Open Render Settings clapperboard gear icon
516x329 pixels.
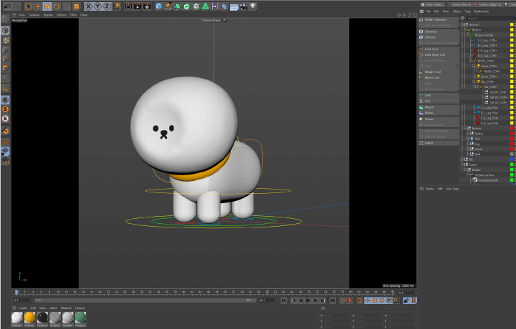(147, 6)
